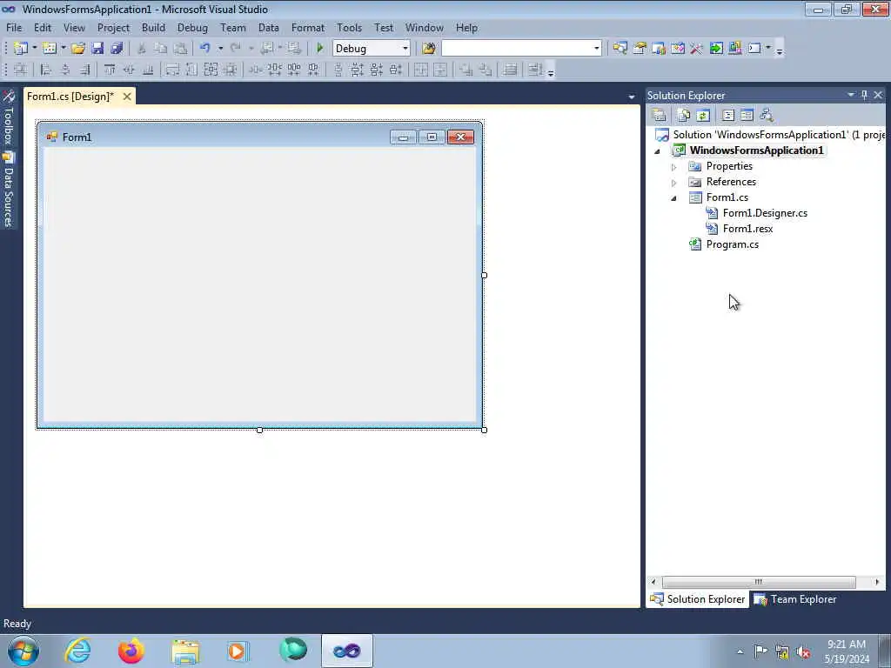Open the New Project dropdown arrow
The width and height of the screenshot is (891, 668).
pyautogui.click(x=34, y=49)
